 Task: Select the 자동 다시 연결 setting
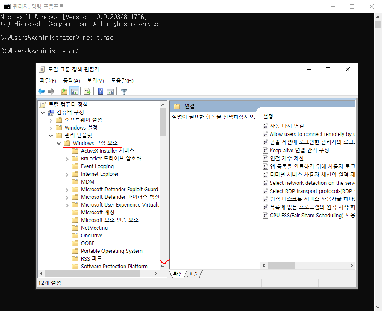287,126
